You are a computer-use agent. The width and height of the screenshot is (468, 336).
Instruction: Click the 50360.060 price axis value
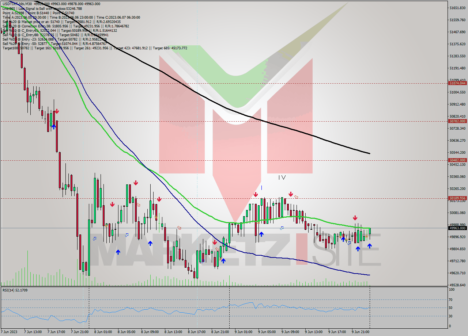coord(458,176)
